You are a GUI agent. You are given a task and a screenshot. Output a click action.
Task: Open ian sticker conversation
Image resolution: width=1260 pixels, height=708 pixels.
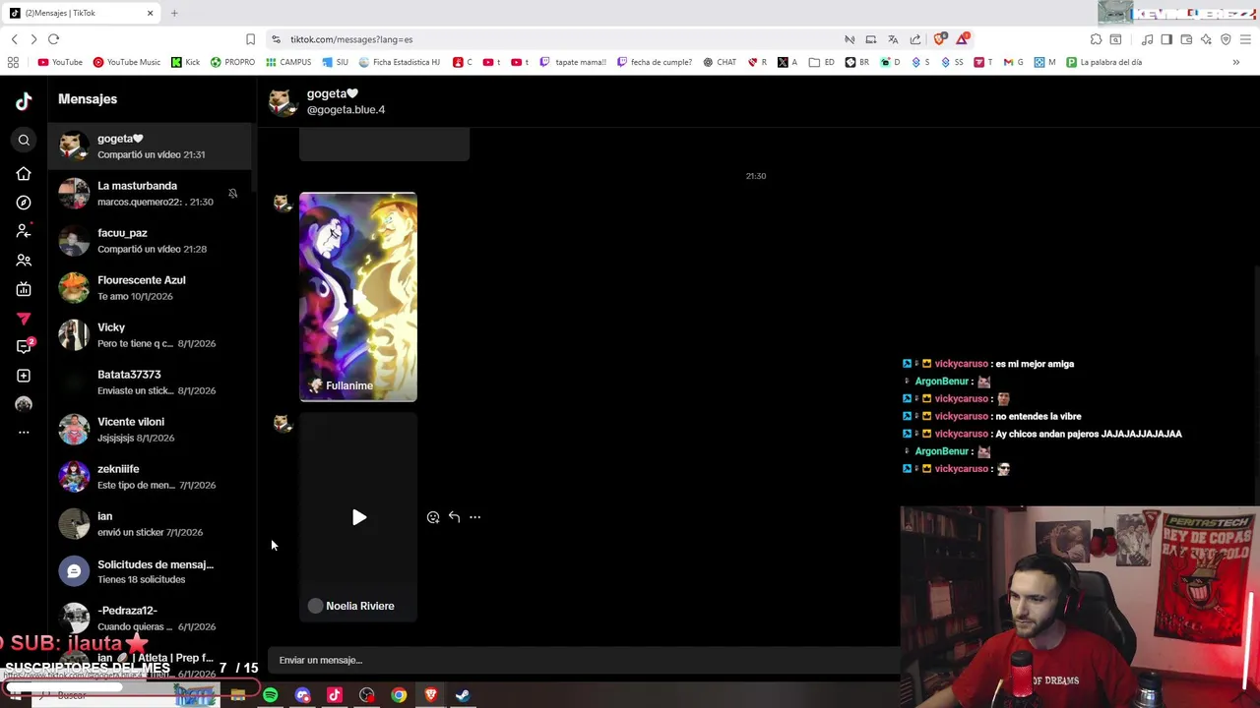point(150,524)
